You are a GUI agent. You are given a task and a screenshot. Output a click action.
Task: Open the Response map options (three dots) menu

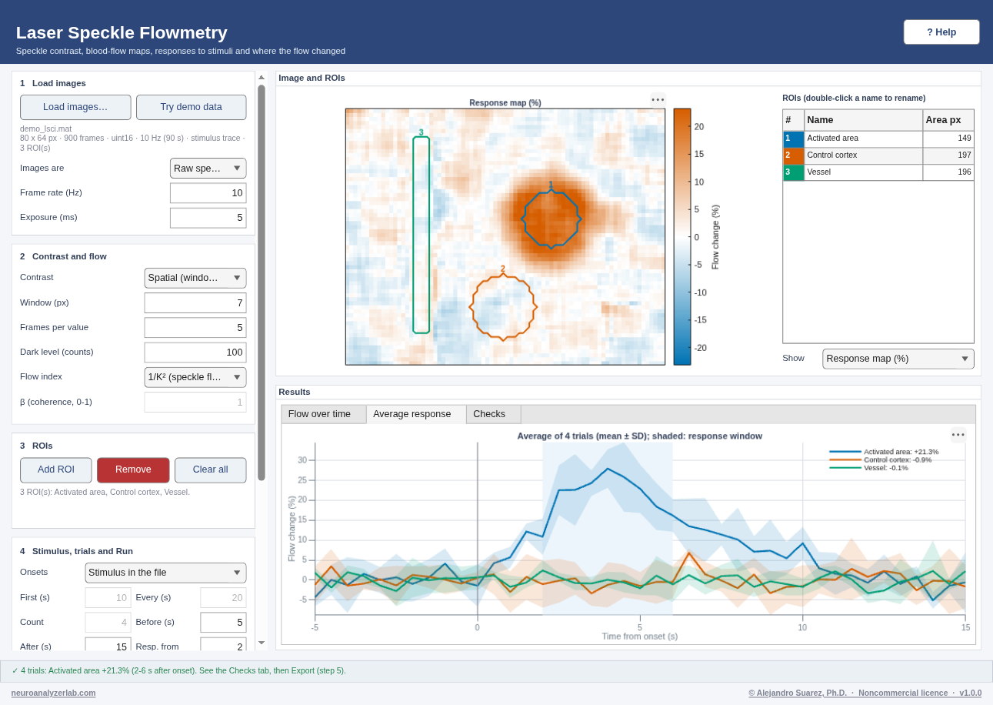pos(658,99)
